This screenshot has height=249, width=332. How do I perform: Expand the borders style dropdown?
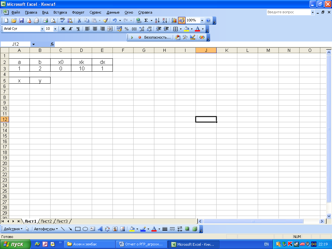point(181,29)
